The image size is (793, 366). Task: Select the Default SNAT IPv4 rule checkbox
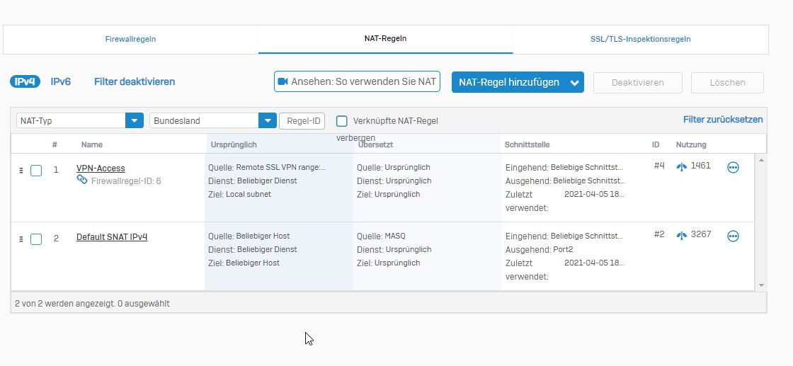coord(36,239)
